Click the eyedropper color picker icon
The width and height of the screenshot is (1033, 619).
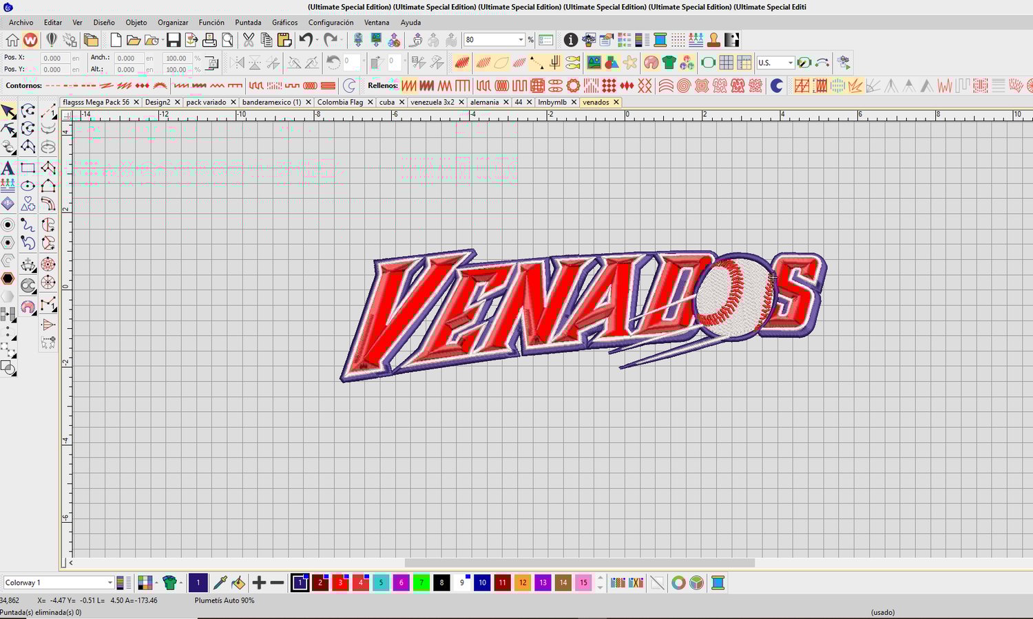point(220,583)
